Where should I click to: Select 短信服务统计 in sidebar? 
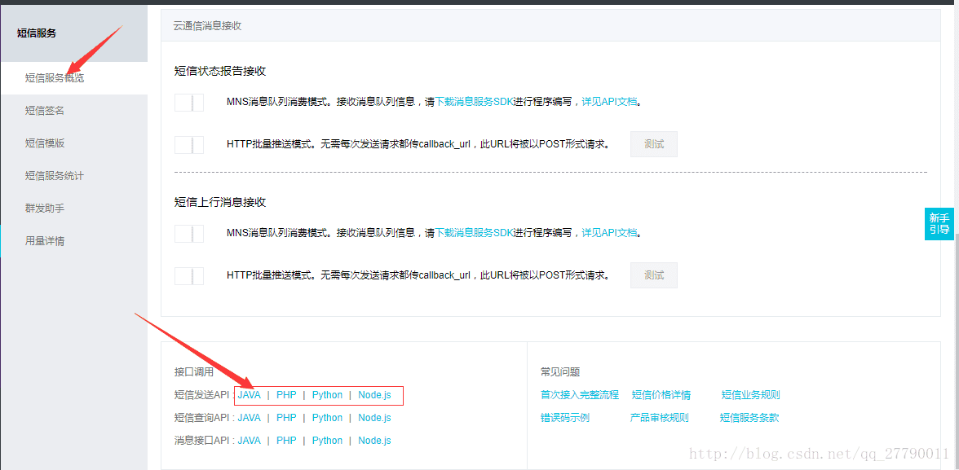55,176
